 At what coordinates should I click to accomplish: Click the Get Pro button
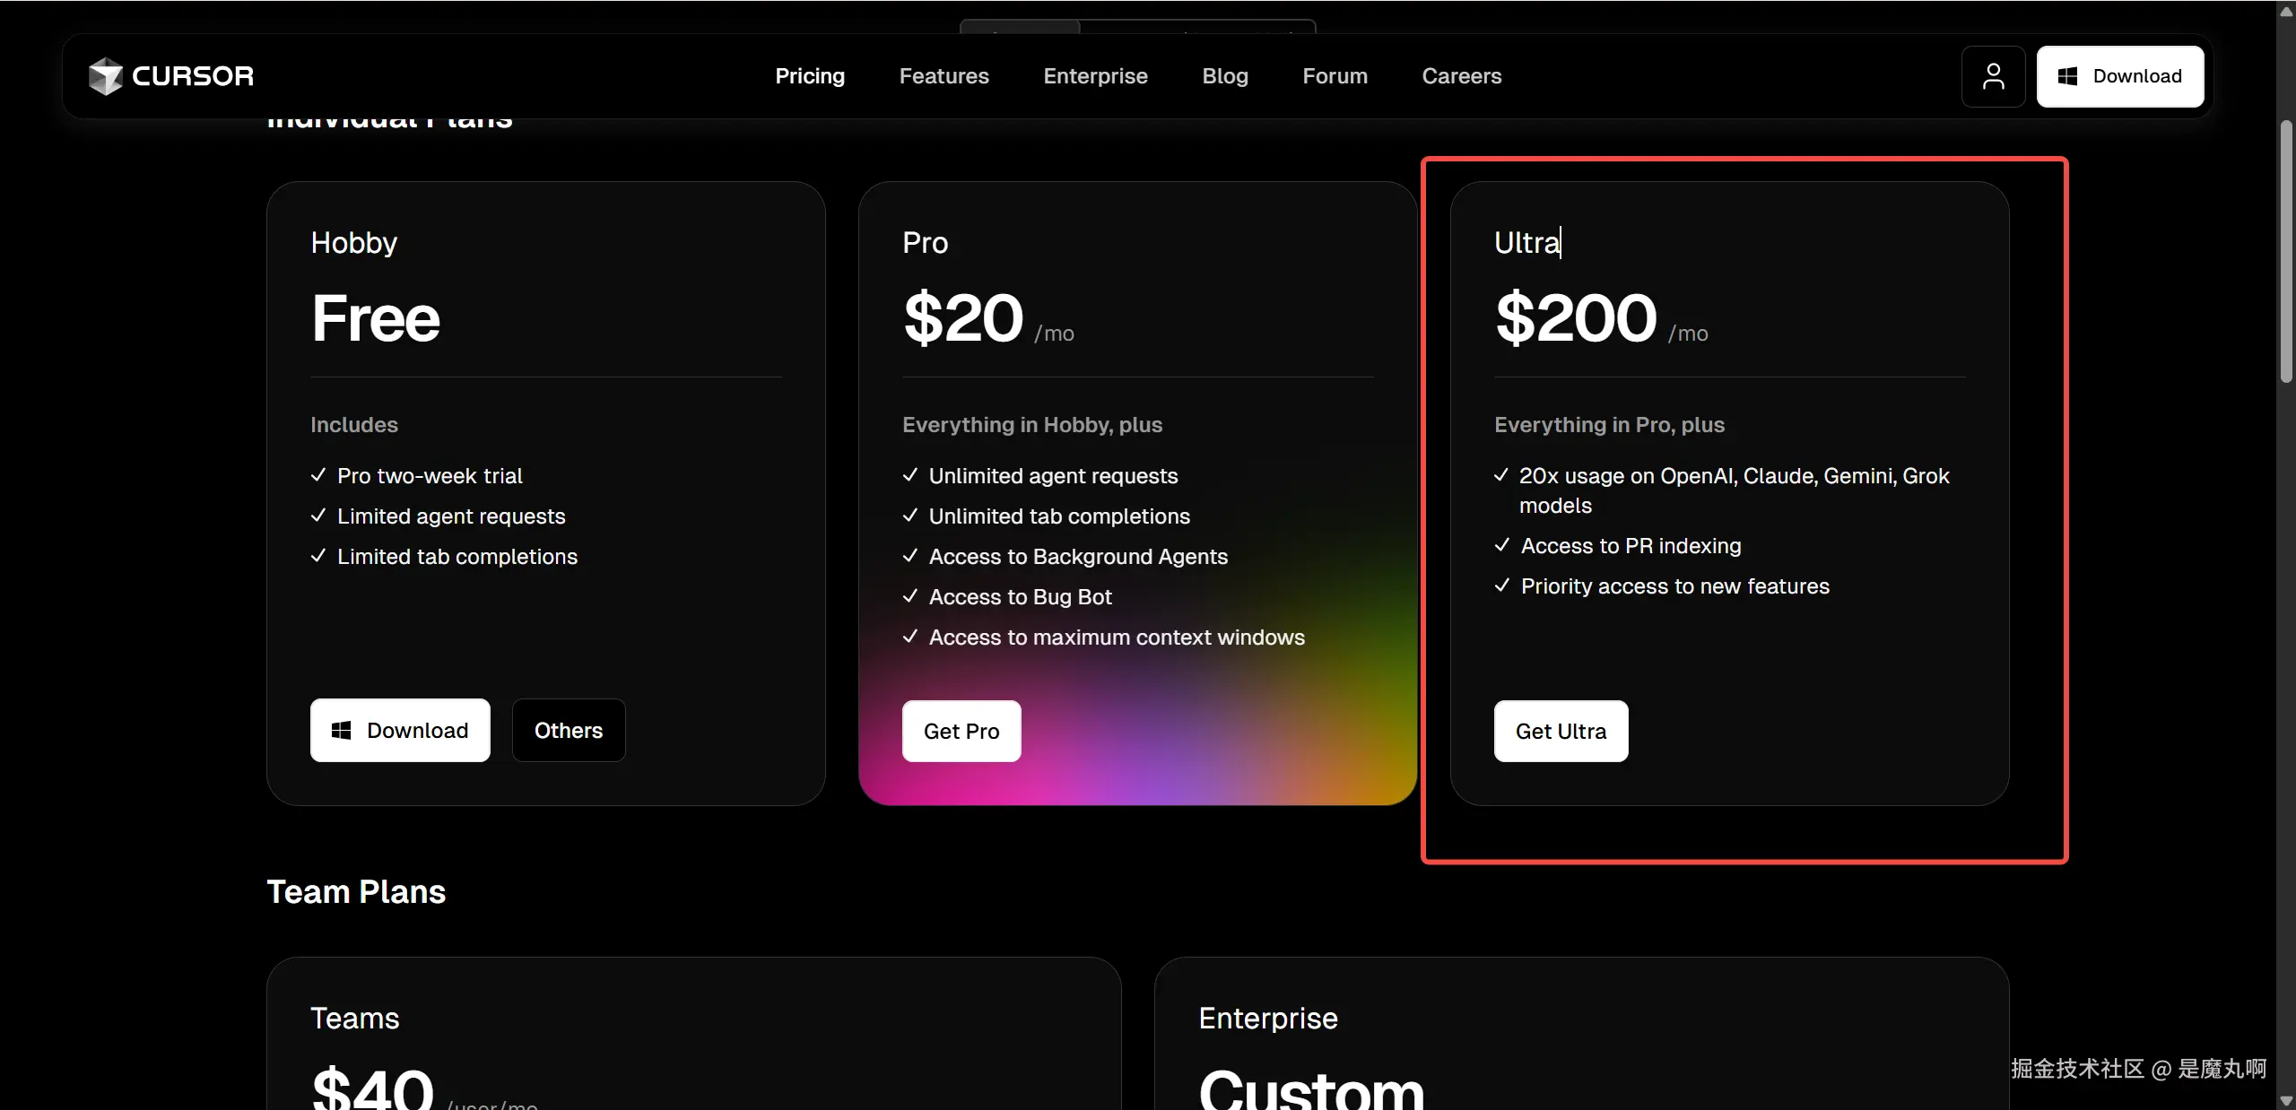click(961, 732)
